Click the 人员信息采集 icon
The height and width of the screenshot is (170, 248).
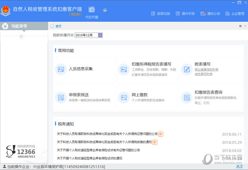coord(61,69)
